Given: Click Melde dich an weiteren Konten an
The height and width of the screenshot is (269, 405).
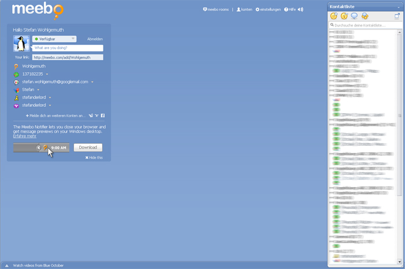Looking at the screenshot, I should point(56,115).
